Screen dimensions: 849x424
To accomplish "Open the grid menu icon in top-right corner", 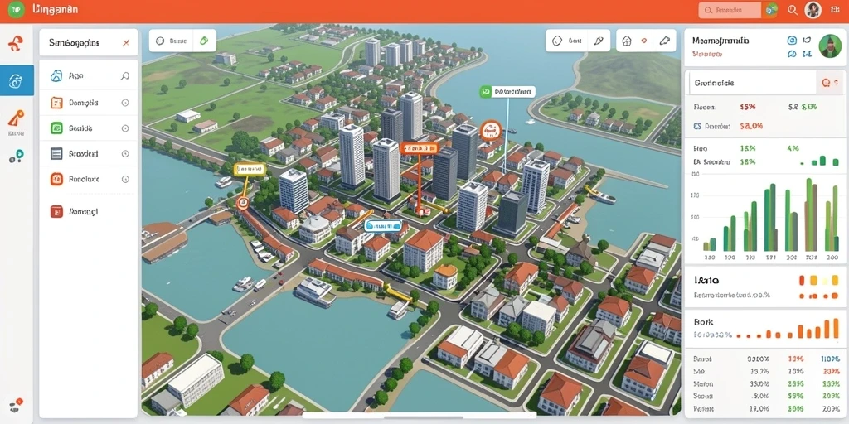I will tap(833, 10).
